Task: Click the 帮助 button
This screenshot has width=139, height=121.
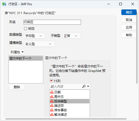Action: (x=129, y=35)
